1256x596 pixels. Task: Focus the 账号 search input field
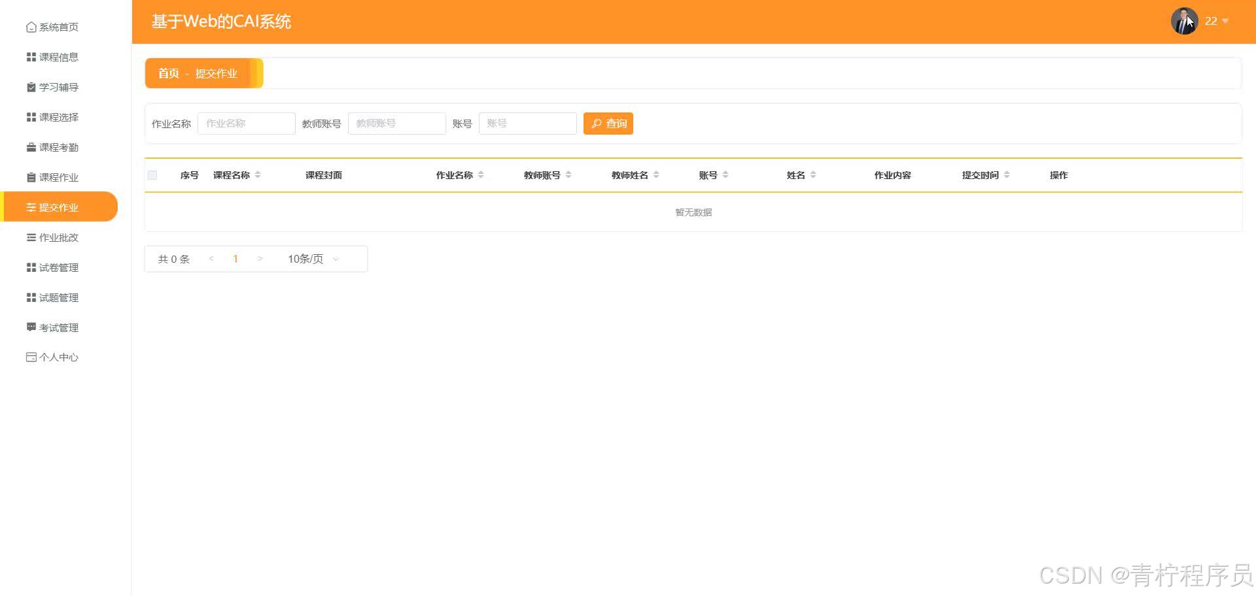coord(528,124)
